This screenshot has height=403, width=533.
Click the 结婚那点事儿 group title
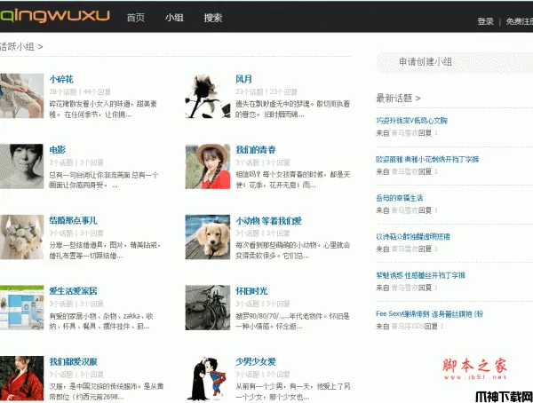[x=73, y=220]
